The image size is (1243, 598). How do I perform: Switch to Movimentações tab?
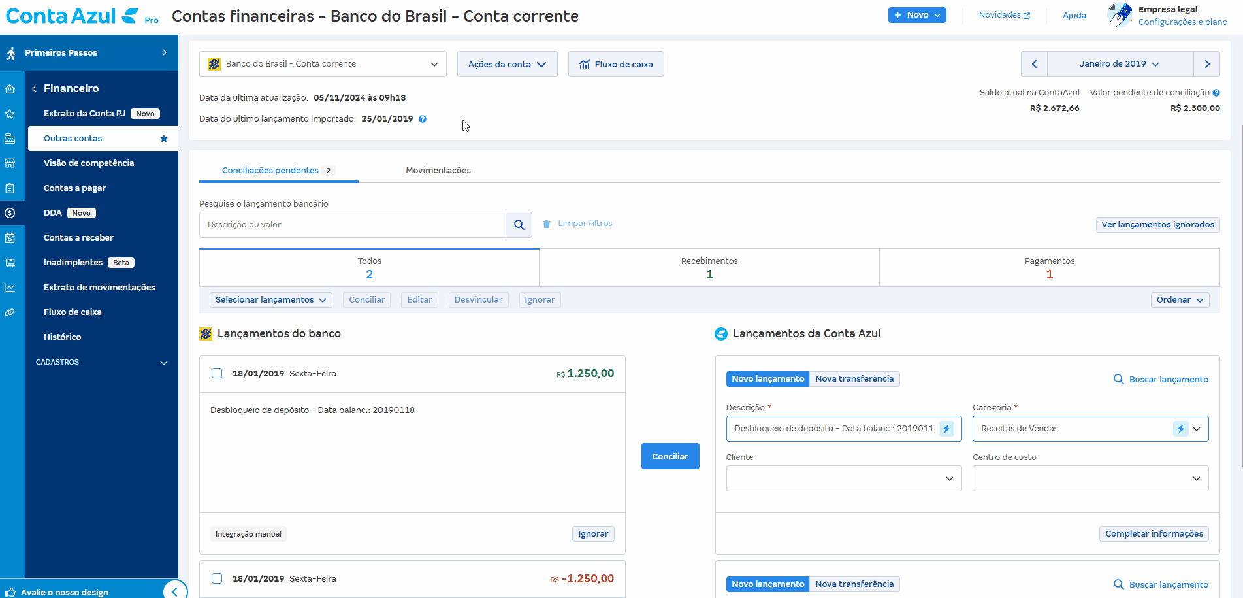pos(438,170)
